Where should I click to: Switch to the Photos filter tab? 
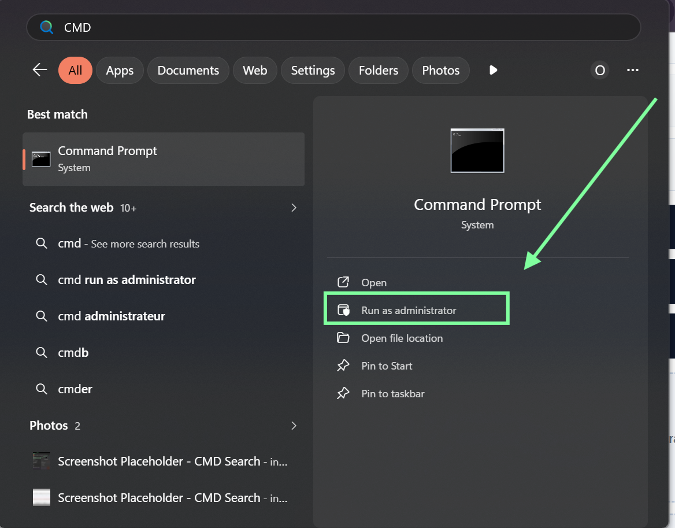click(x=441, y=70)
